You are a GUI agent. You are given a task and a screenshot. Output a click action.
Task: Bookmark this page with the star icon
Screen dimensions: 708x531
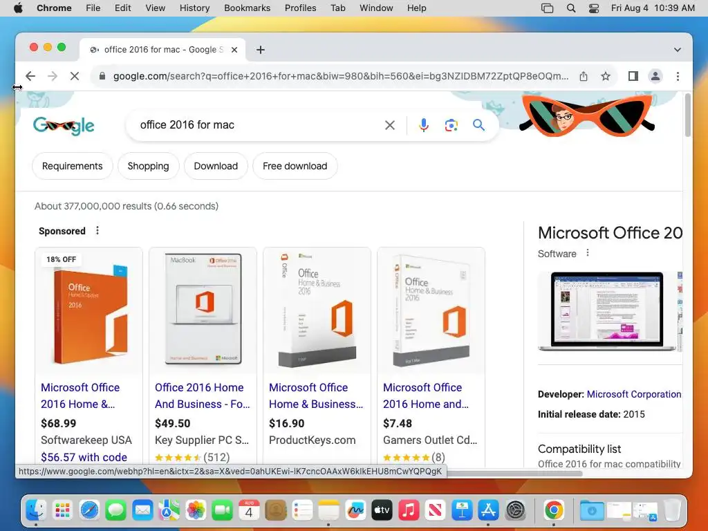click(x=606, y=76)
